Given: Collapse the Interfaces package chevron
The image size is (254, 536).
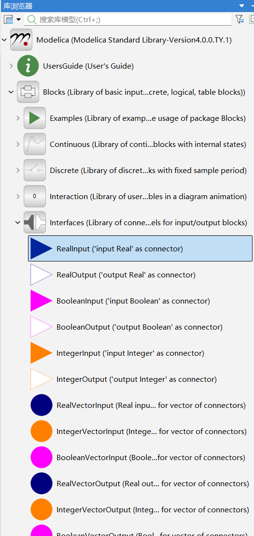Looking at the screenshot, I should point(18,222).
